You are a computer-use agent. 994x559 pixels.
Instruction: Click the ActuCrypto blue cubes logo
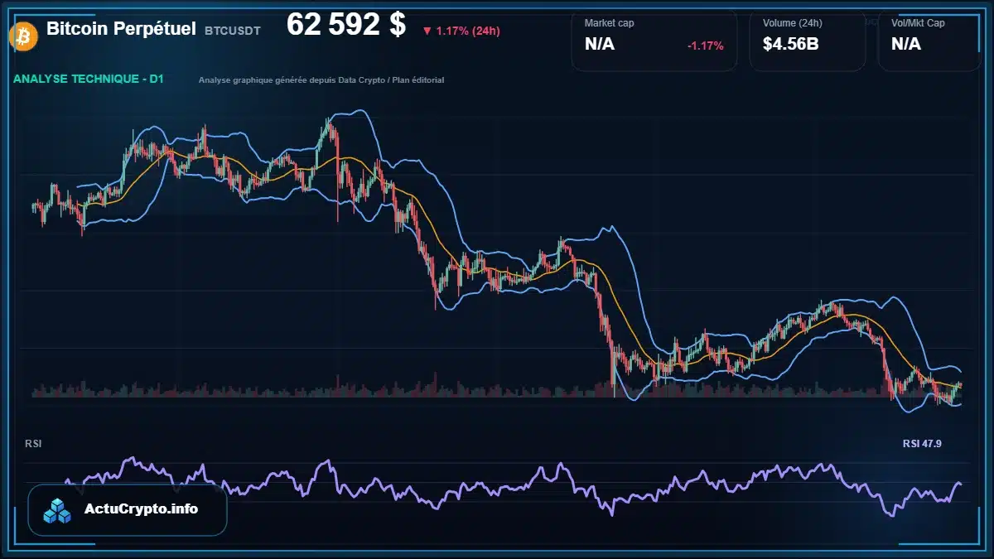(x=58, y=510)
